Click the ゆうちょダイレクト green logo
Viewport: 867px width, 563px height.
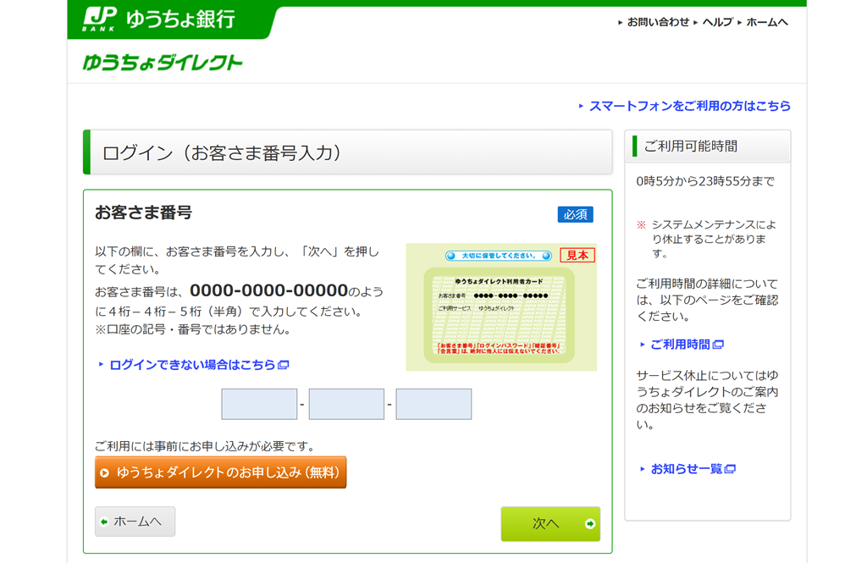163,63
